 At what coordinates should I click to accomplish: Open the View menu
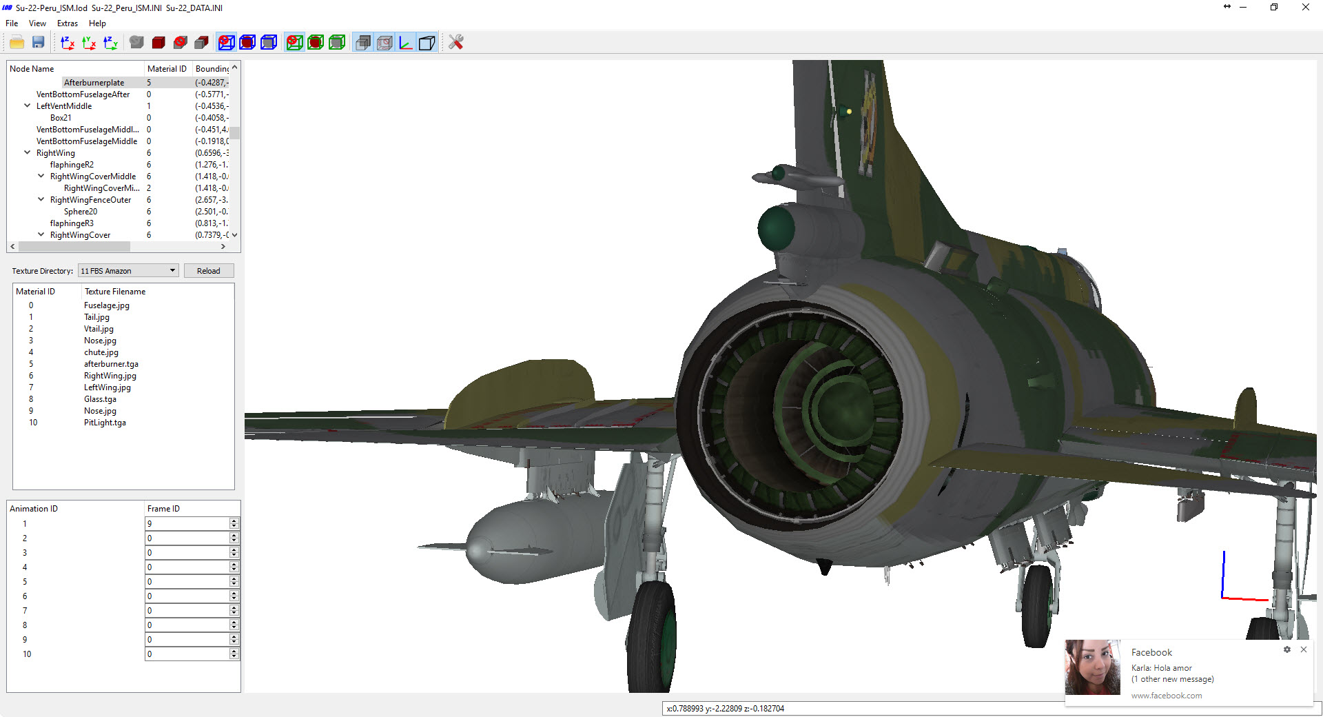click(x=37, y=23)
